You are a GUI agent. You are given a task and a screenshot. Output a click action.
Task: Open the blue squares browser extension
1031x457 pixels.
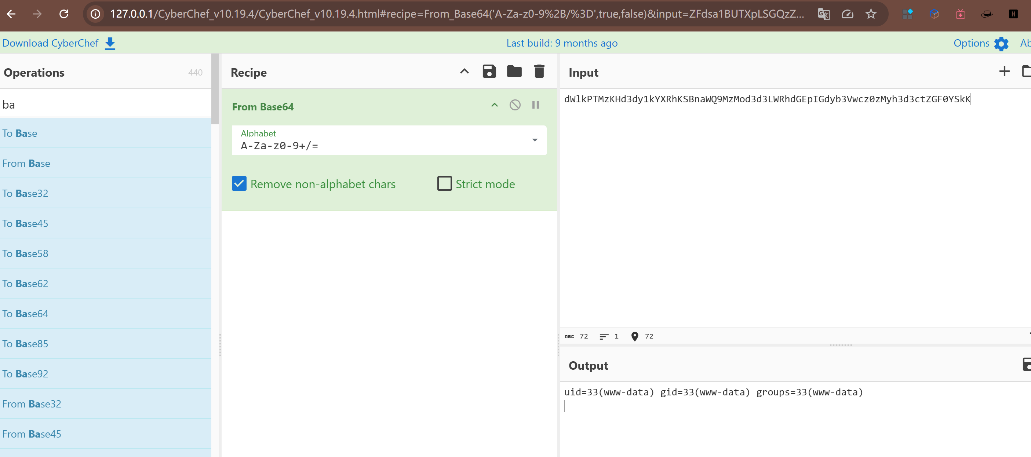[907, 14]
